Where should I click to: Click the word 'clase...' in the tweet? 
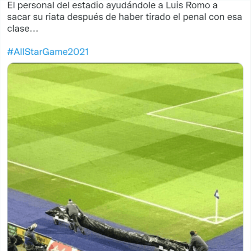(23, 29)
